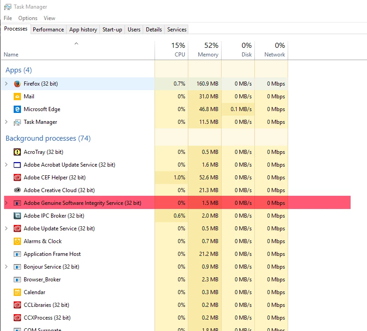The image size is (367, 331).
Task: Open the Options menu
Action: 28,18
